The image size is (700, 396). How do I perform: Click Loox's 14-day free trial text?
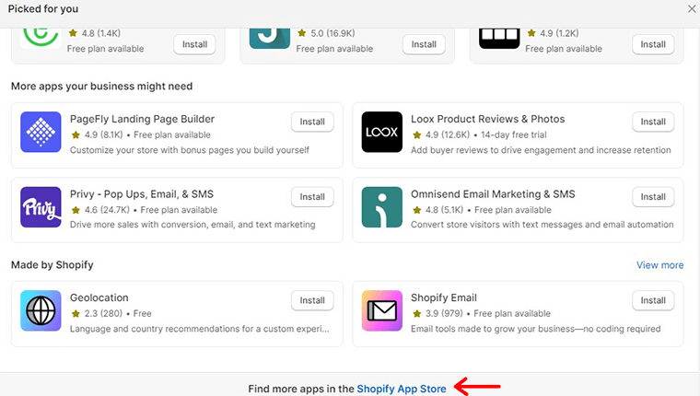[x=513, y=134]
